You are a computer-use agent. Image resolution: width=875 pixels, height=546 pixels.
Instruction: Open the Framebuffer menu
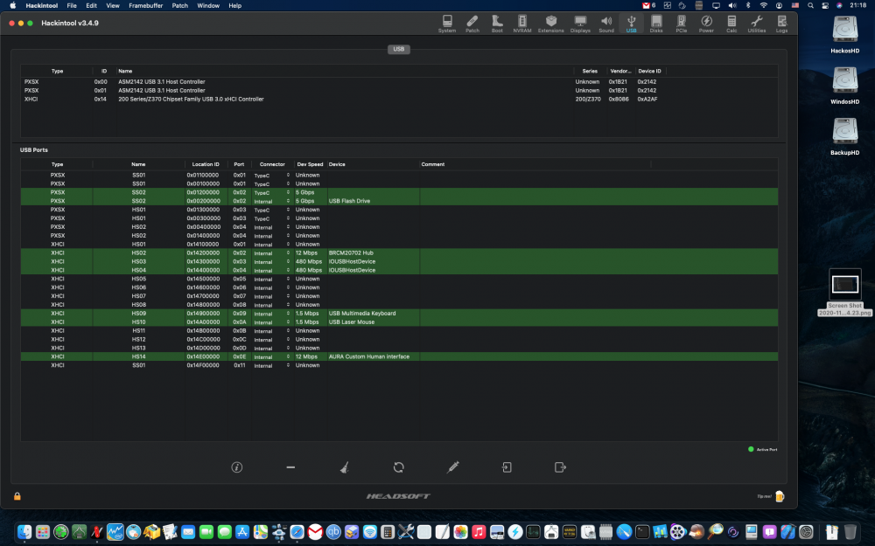pyautogui.click(x=145, y=5)
